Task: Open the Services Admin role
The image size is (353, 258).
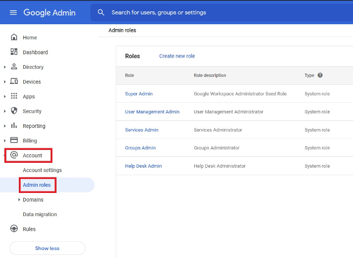Action: coord(142,130)
